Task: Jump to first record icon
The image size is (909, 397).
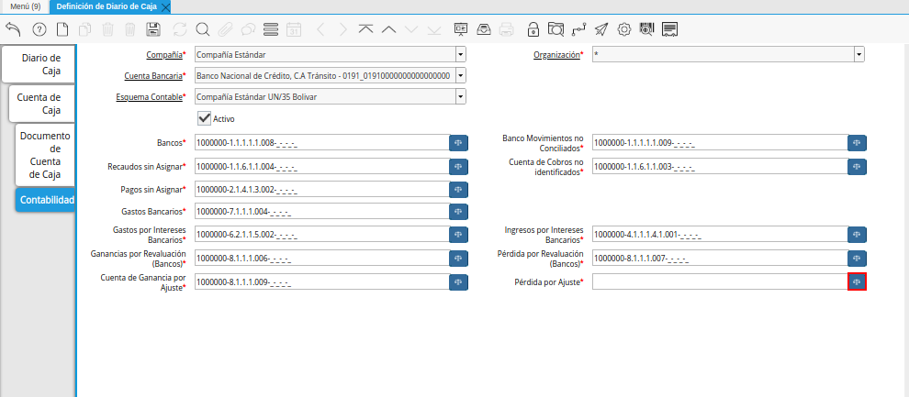Action: click(x=365, y=29)
